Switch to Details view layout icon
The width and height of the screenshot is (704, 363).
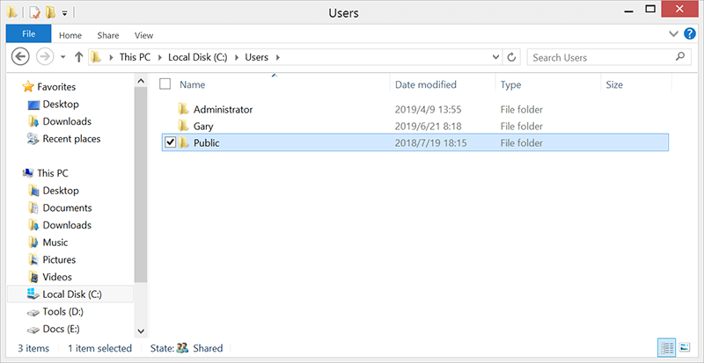point(667,347)
